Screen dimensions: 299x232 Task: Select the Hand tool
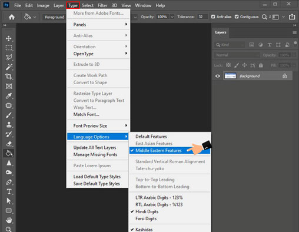(9, 220)
